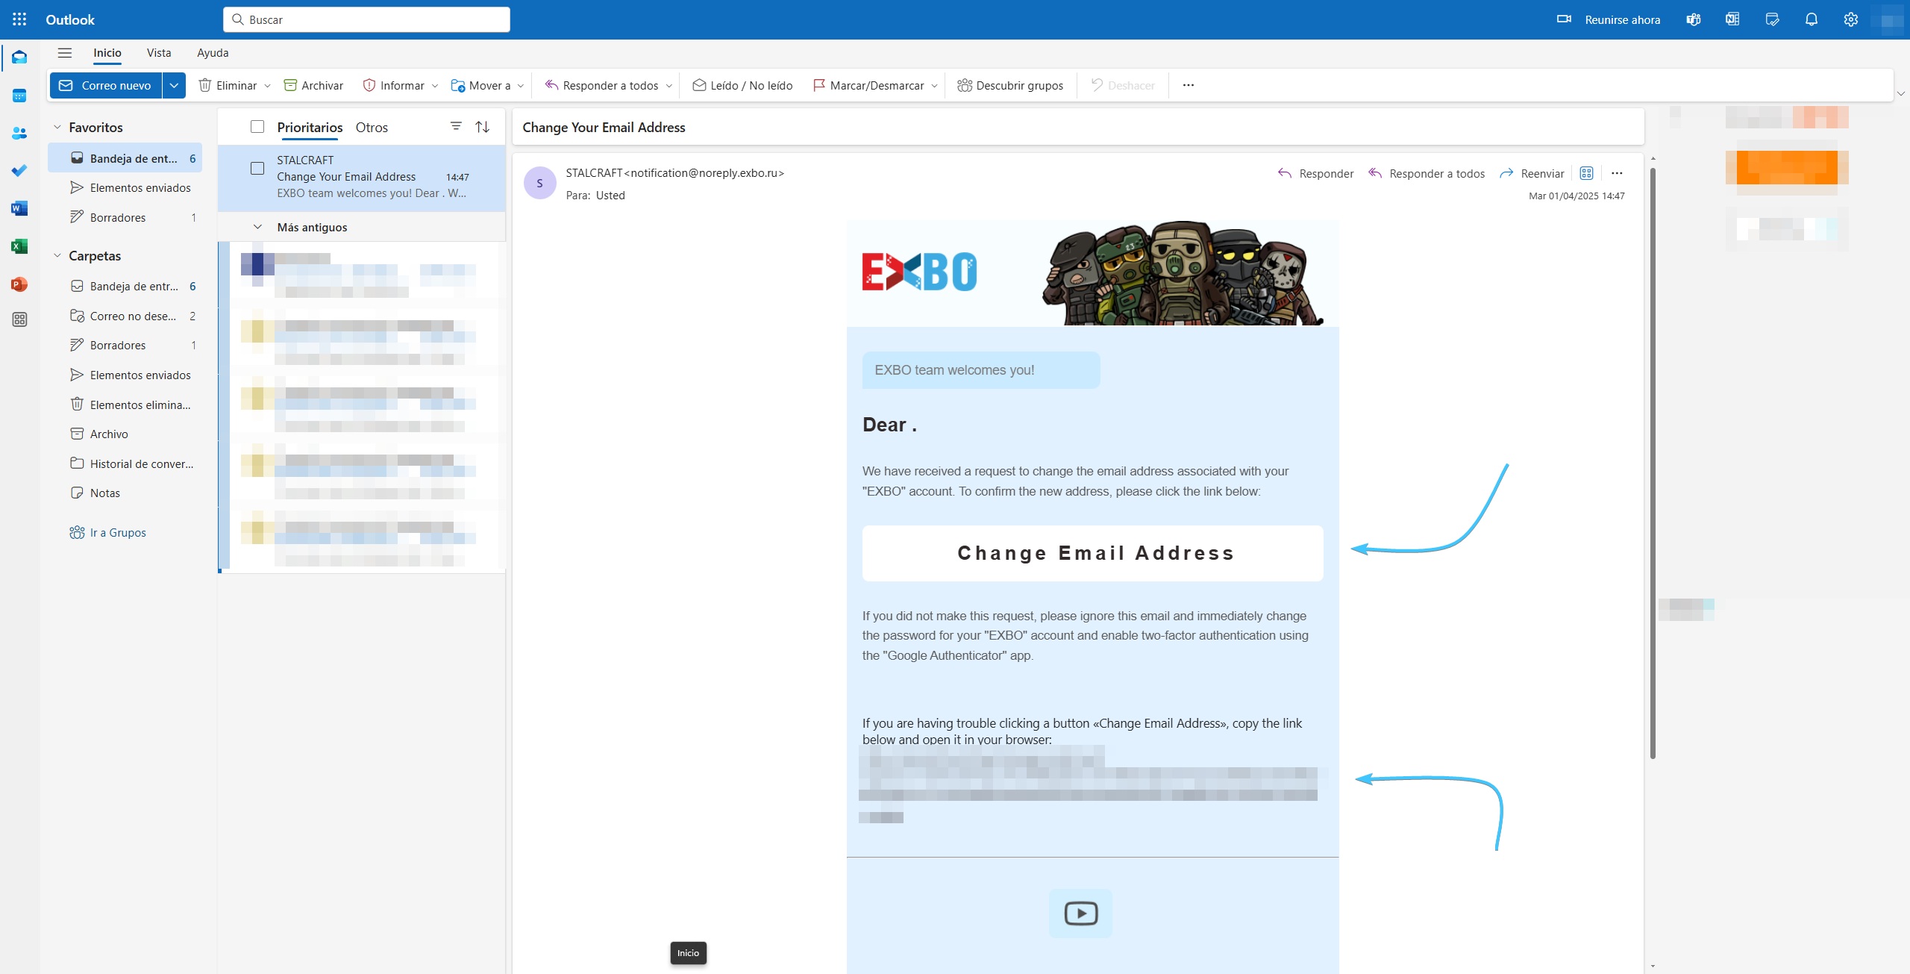
Task: Open My Day icon in header
Action: coord(1772,19)
